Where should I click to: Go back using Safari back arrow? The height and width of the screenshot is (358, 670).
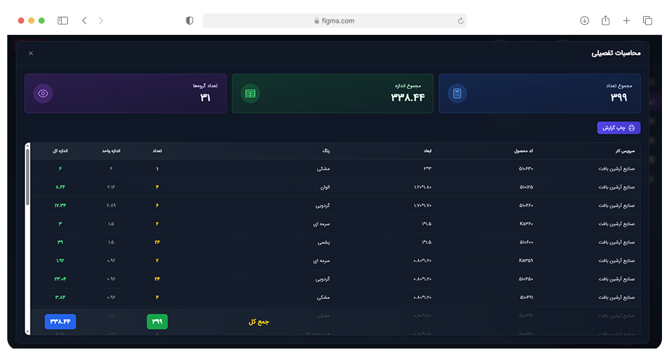(x=84, y=21)
